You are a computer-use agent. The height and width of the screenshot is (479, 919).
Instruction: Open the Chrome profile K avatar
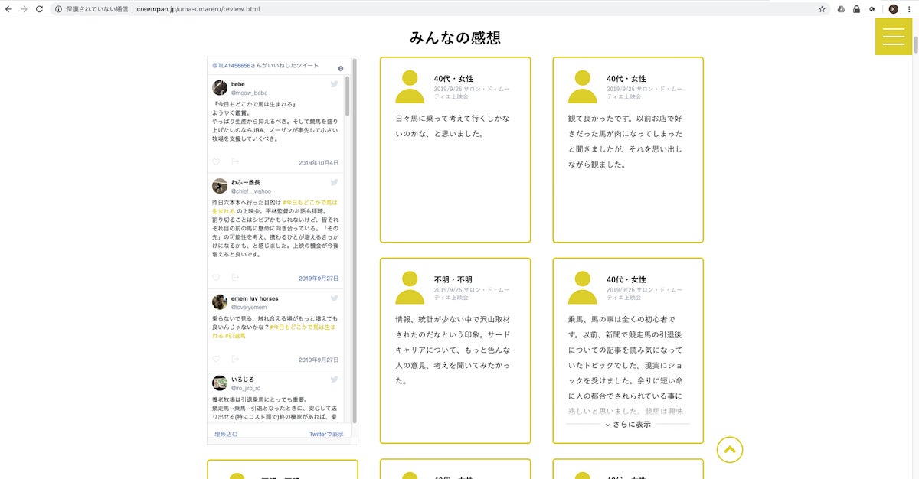pos(893,9)
